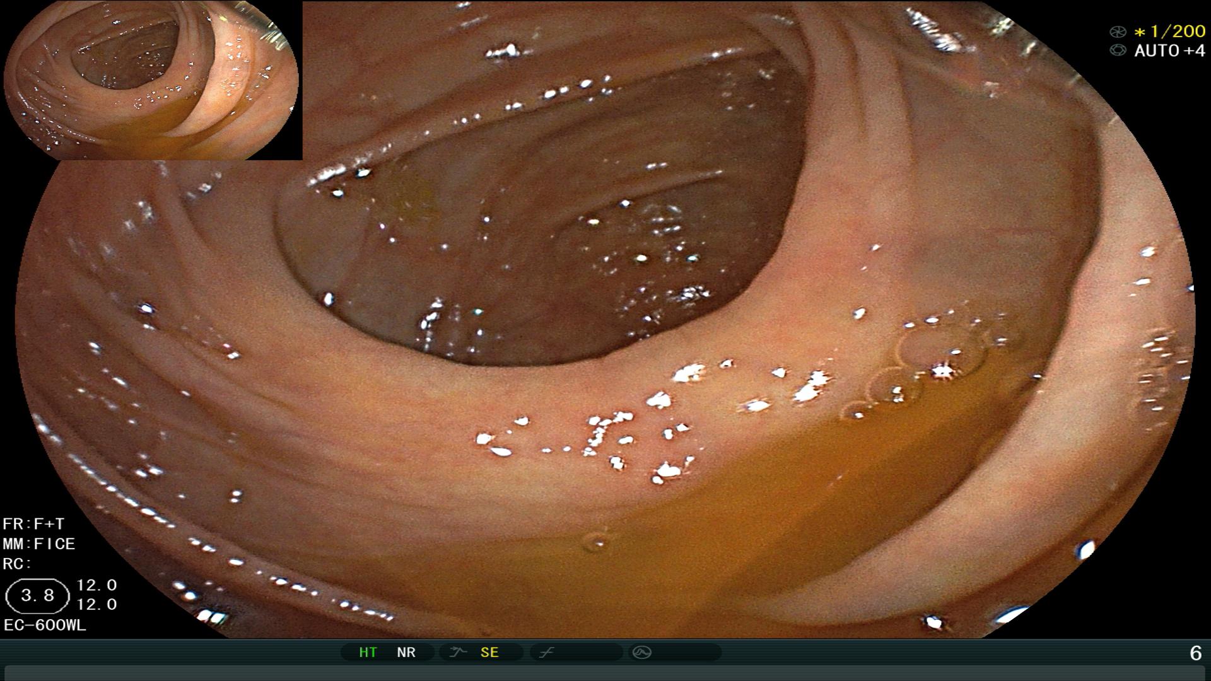Click the RC: label
The width and height of the screenshot is (1211, 681).
[17, 564]
